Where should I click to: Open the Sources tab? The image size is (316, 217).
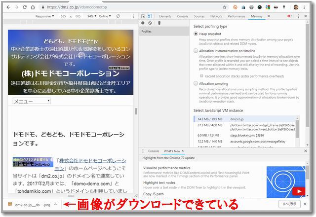[199, 16]
